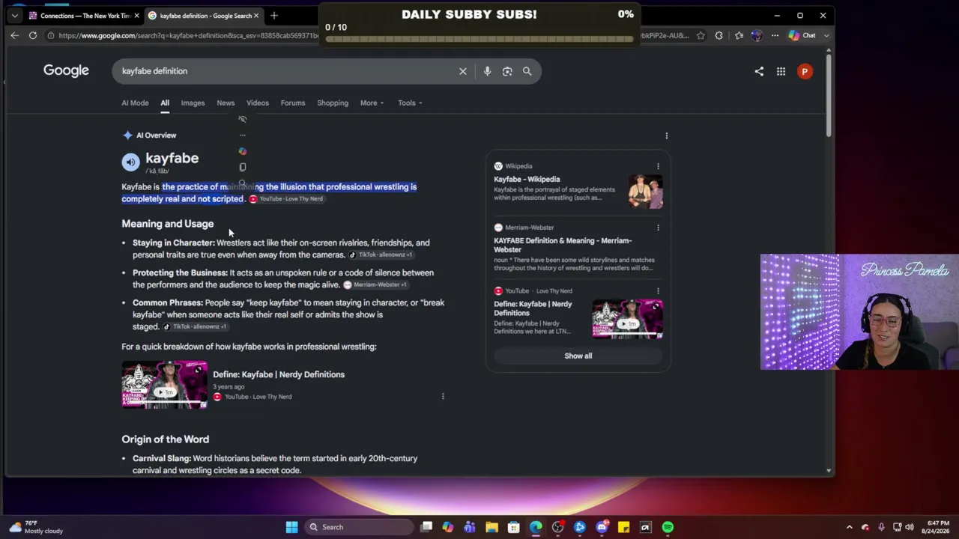Open Merriam-Webster source card options menu
The height and width of the screenshot is (539, 959).
(658, 228)
